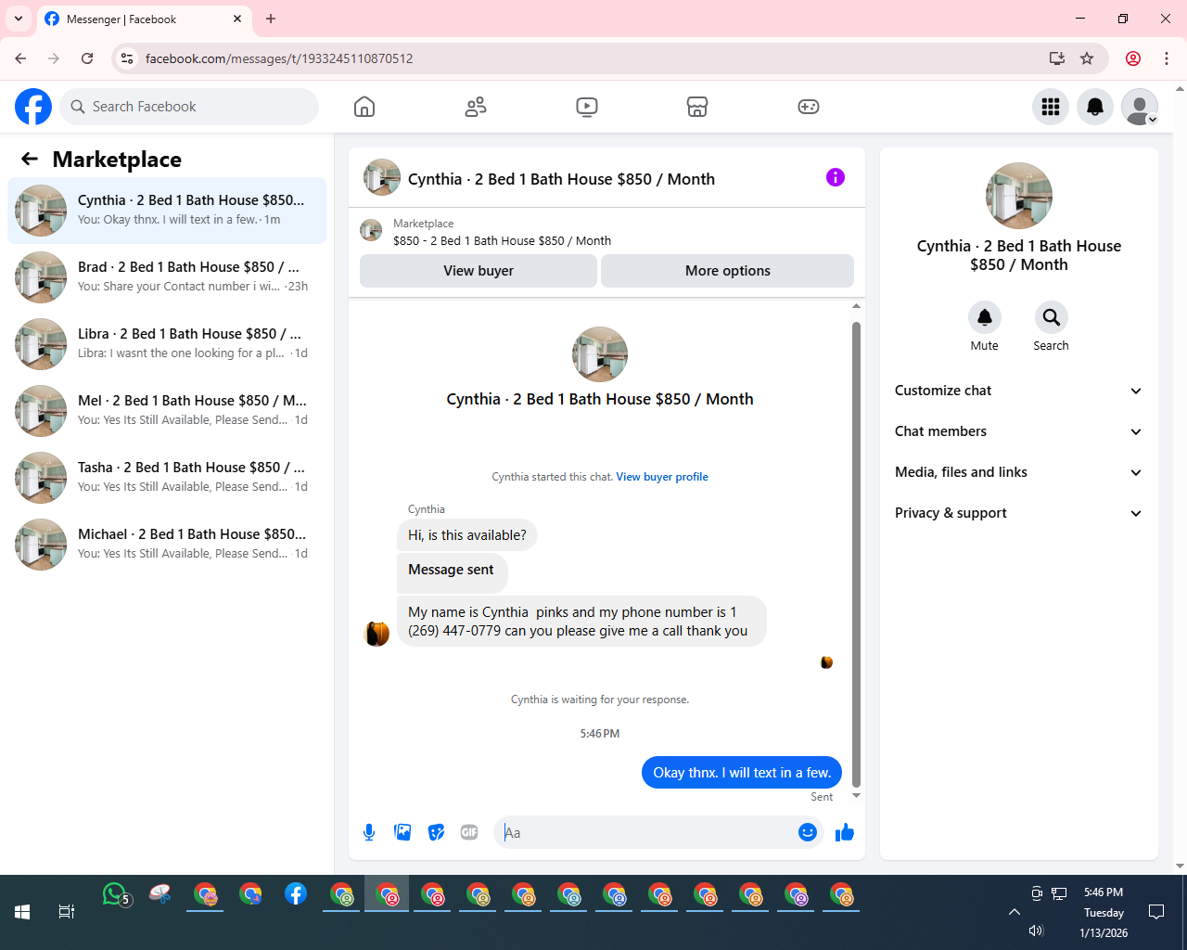The width and height of the screenshot is (1187, 950).
Task: Open the conversation information icon
Action: [836, 177]
